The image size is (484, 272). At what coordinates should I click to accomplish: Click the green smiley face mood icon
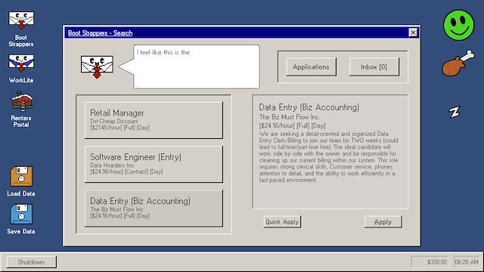coord(459,25)
